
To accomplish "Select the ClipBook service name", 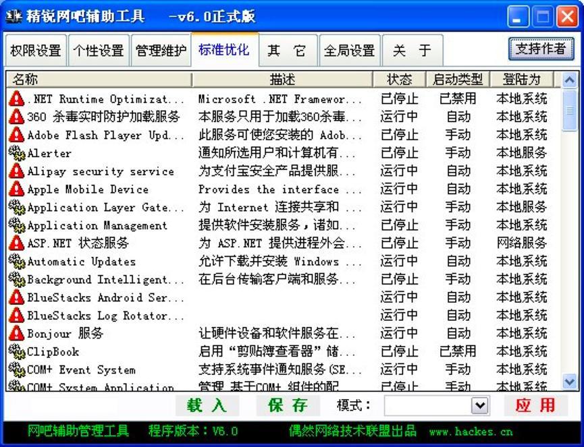I will point(53,351).
